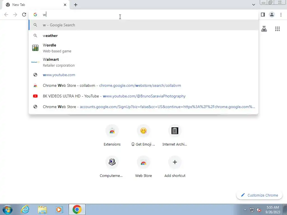287x215 pixels.
Task: Click the globe icon beside www.youtube.com
Action: click(x=35, y=75)
